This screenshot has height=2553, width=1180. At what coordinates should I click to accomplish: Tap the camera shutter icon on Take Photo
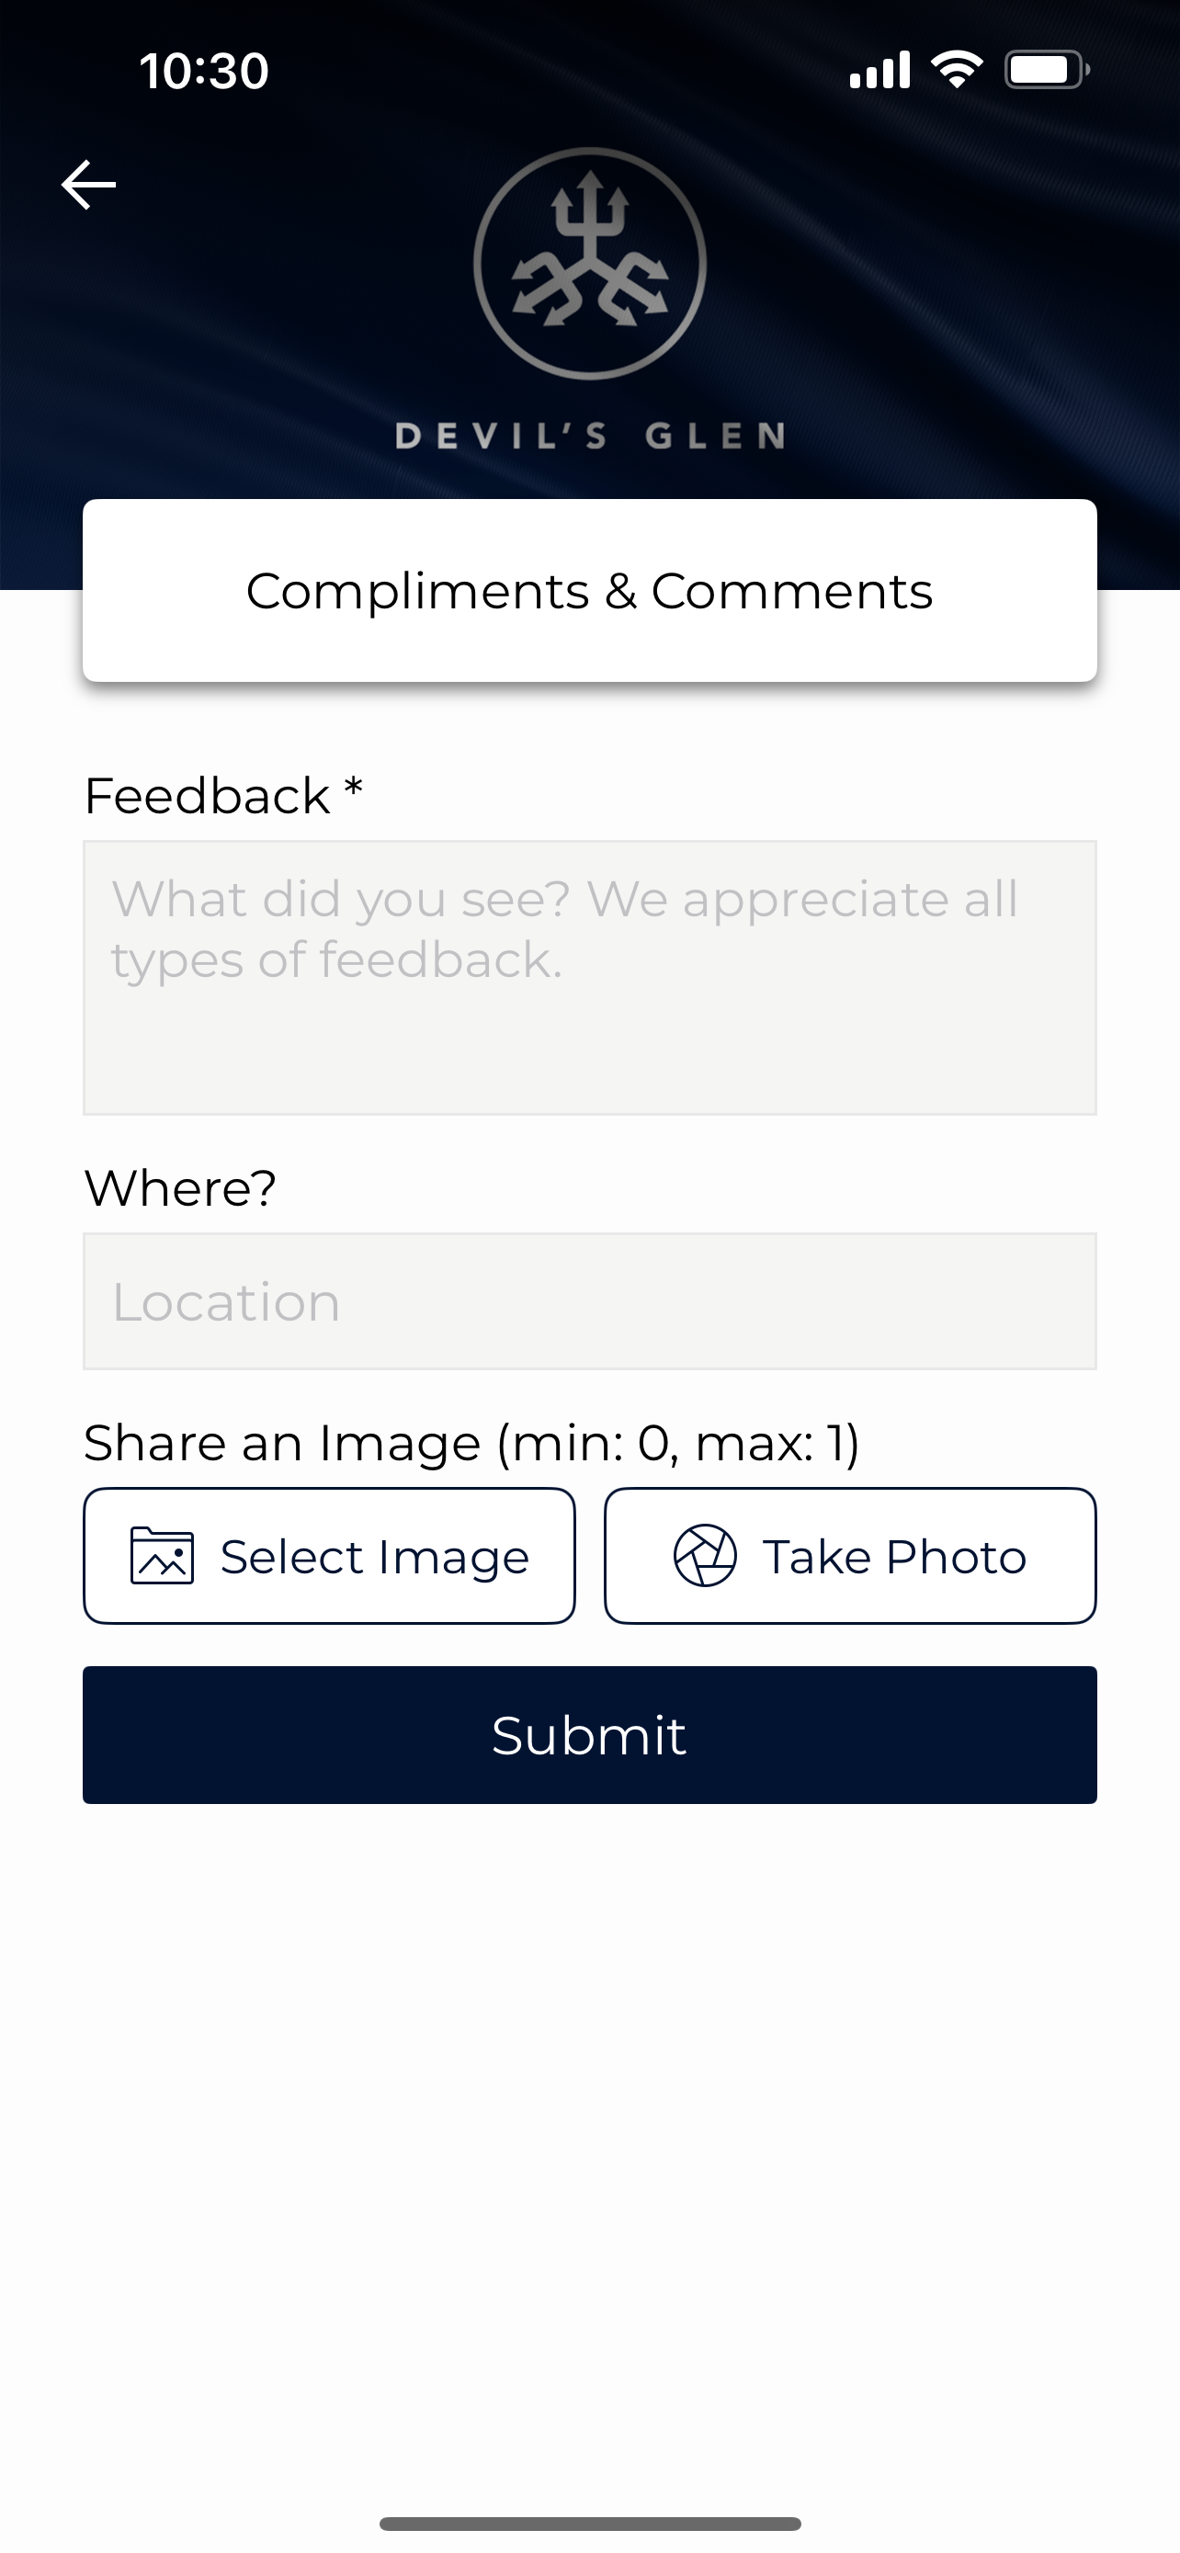705,1556
